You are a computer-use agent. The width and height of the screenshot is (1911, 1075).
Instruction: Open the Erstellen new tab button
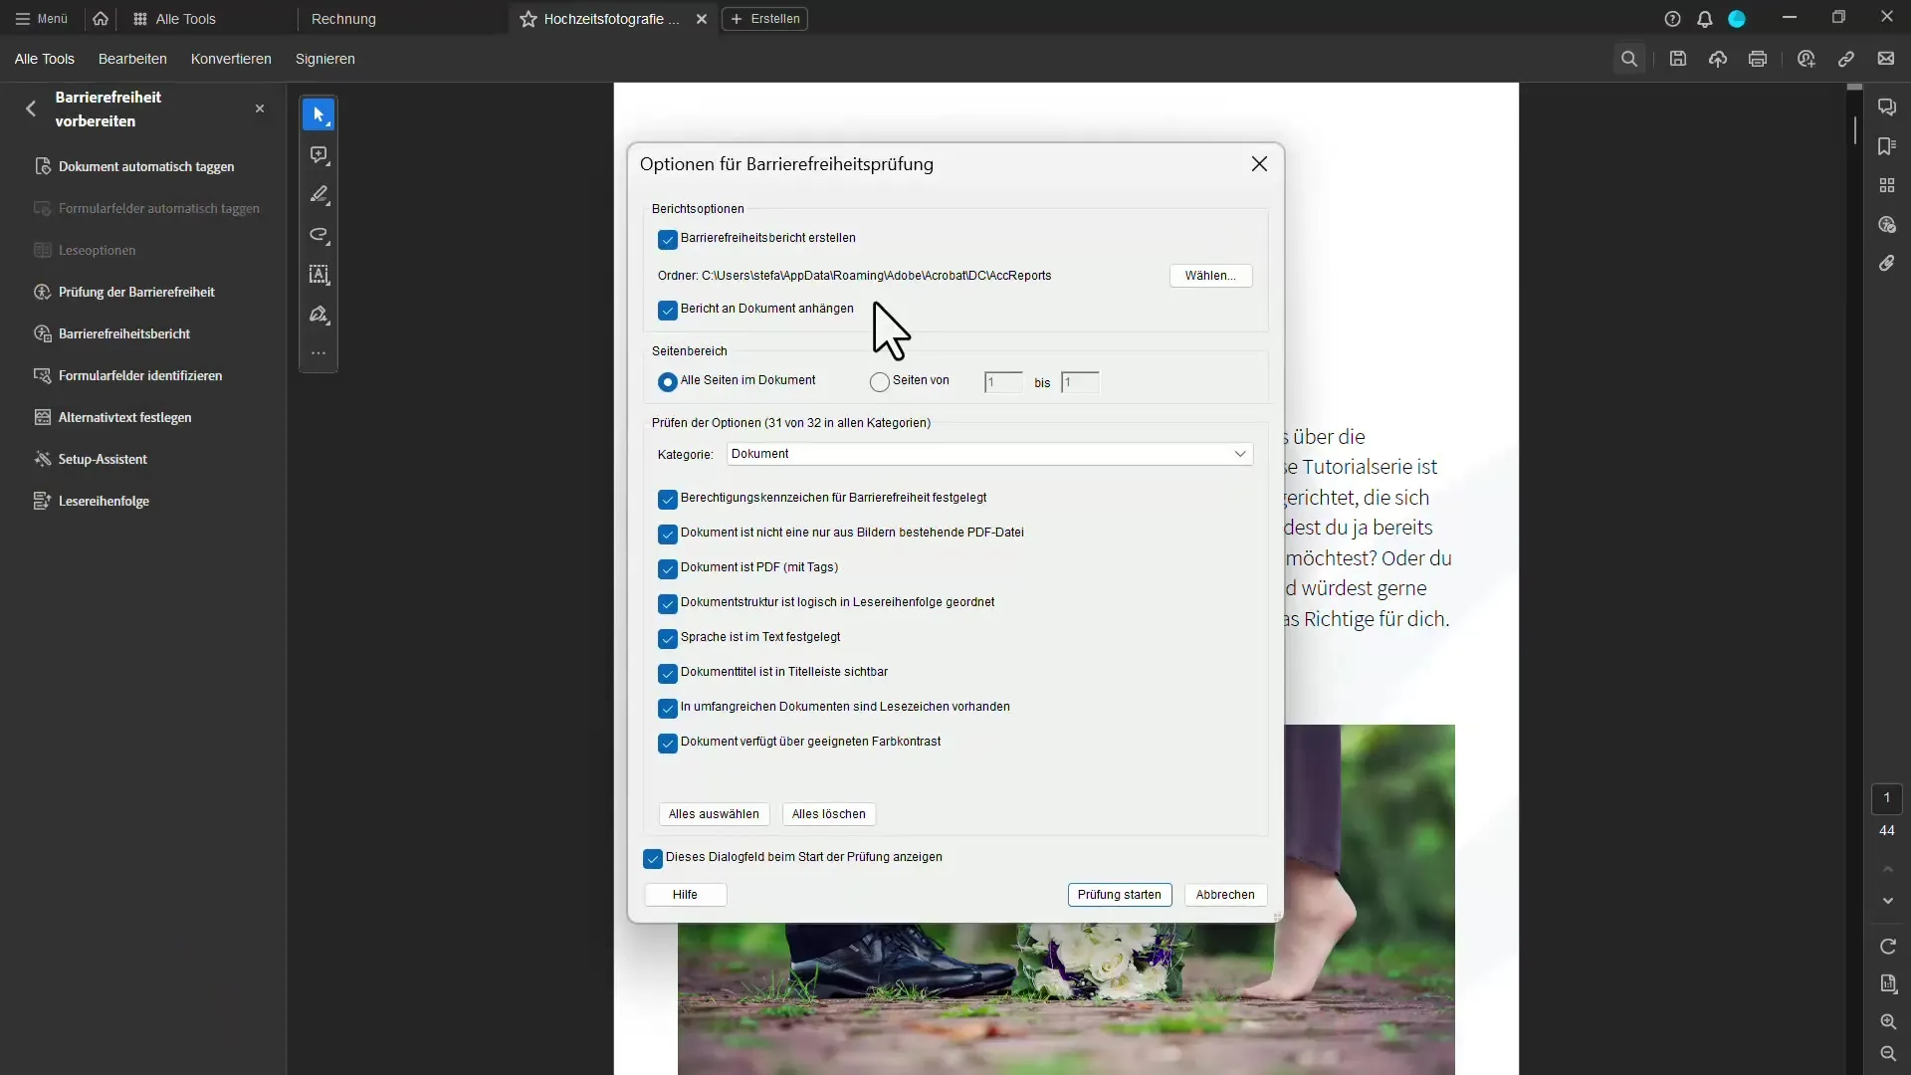click(x=764, y=19)
